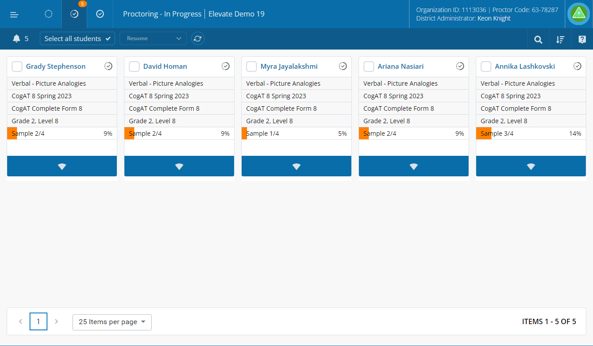The height and width of the screenshot is (346, 593).
Task: Click 5% value on Myra's card
Action: click(x=342, y=133)
